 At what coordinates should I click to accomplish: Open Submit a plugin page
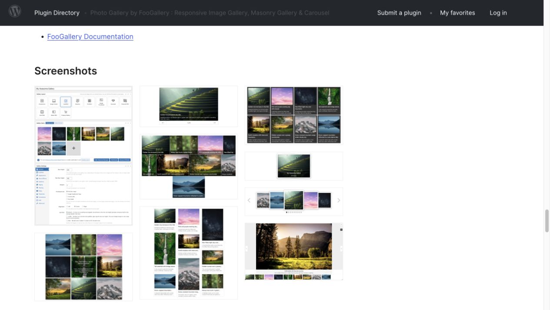399,13
